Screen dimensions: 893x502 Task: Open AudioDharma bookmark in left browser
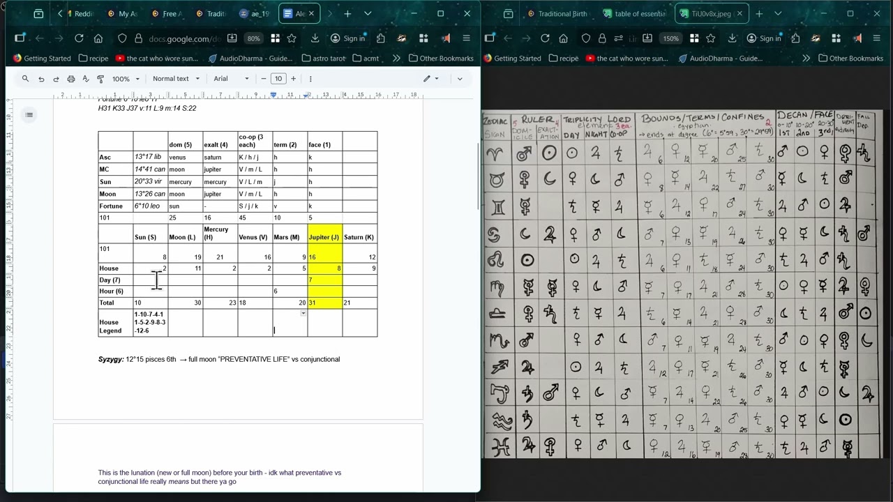tap(249, 59)
